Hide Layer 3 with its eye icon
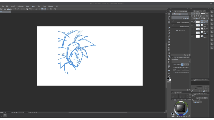Screen dimensions: 214x120 pyautogui.click(x=192, y=25)
